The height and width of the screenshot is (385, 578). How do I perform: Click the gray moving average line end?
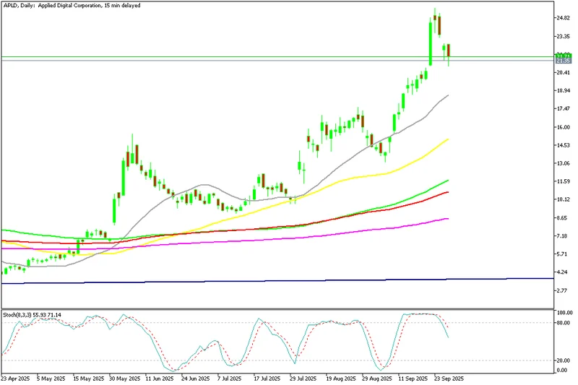(448, 95)
